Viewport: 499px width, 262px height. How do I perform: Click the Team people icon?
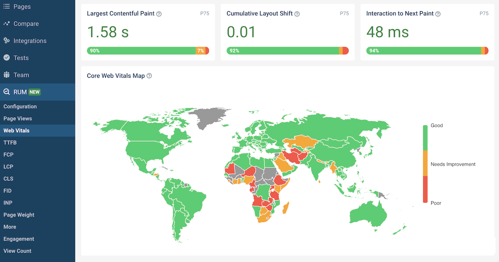click(7, 75)
